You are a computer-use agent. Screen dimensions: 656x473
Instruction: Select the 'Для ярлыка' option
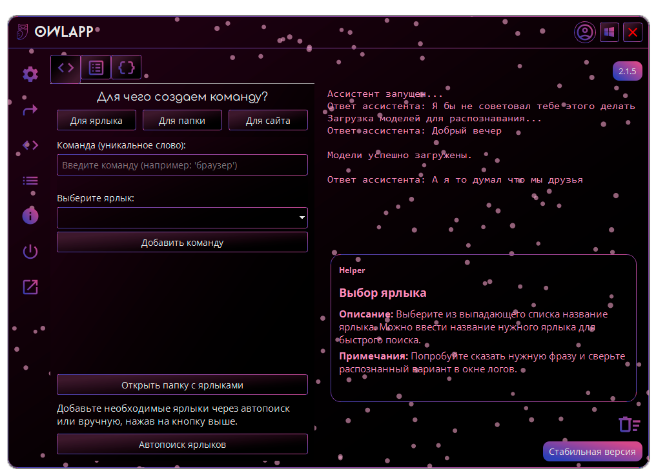[x=96, y=120]
